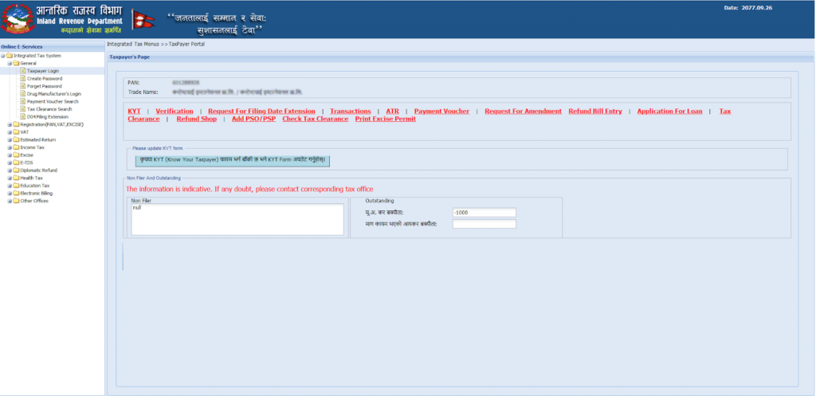Click the Drug Manufacturer's Login document icon
Viewport: 816px width, 396px height.
(22, 94)
